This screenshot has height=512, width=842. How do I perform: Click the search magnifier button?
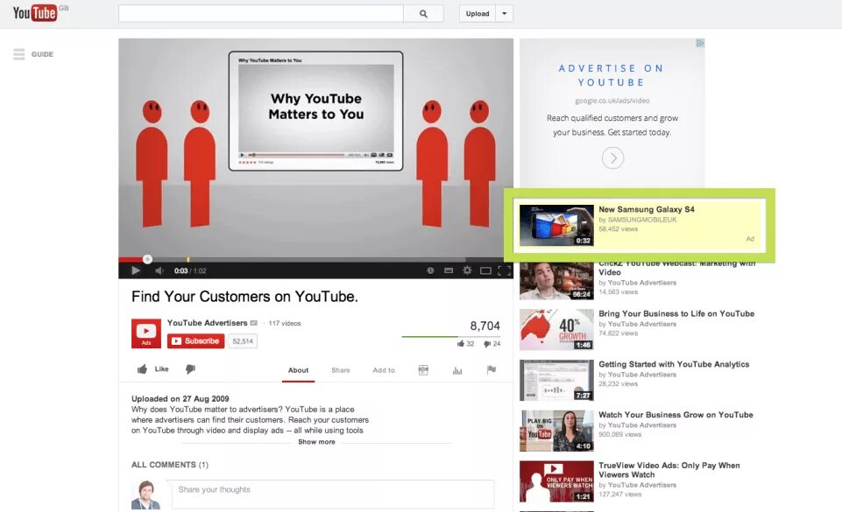423,13
